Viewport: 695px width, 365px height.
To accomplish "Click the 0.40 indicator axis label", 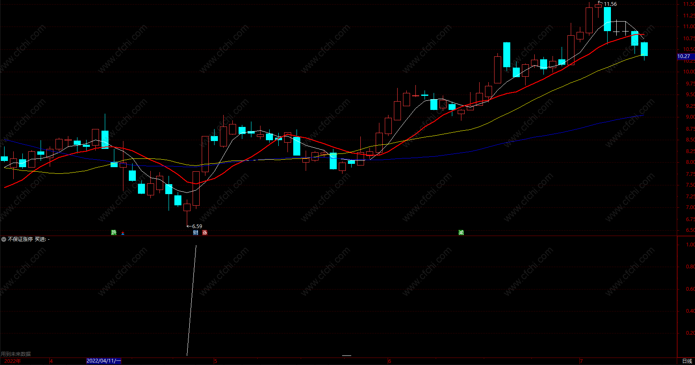I will click(690, 311).
